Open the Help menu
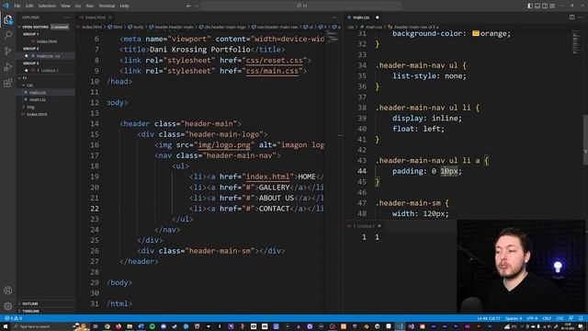This screenshot has height=331, width=588. pyautogui.click(x=124, y=6)
